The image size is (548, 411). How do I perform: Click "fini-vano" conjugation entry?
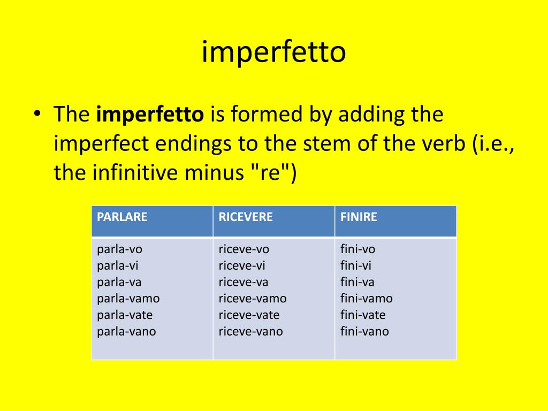click(364, 331)
